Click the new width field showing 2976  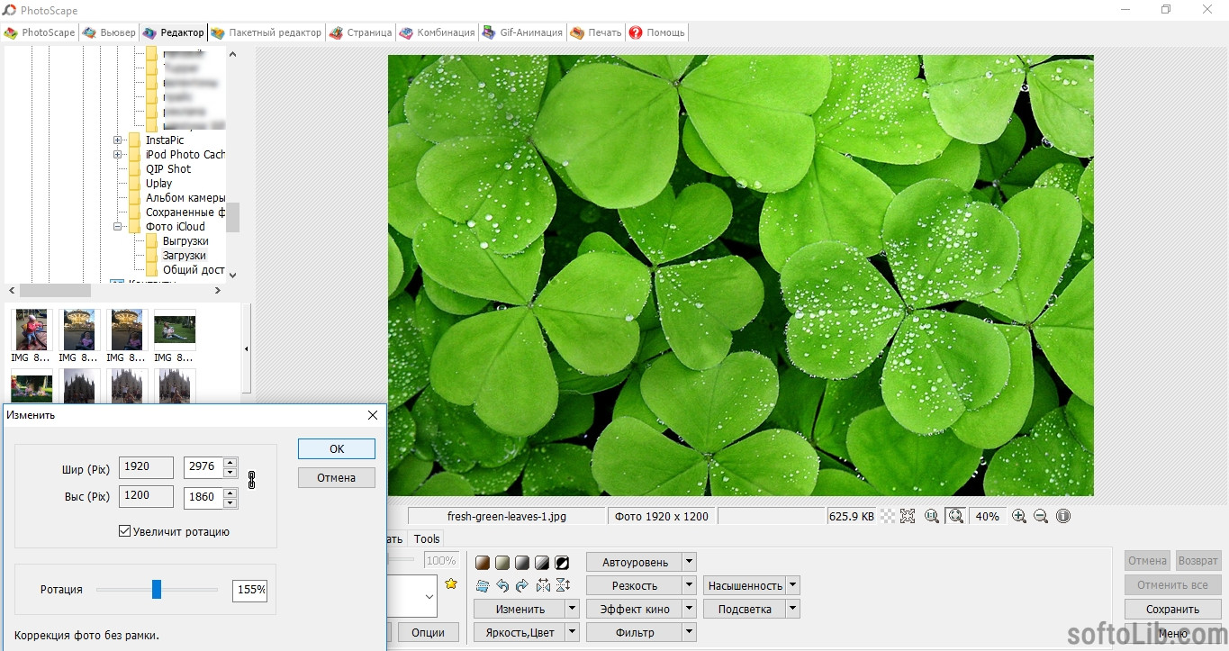[x=203, y=466]
